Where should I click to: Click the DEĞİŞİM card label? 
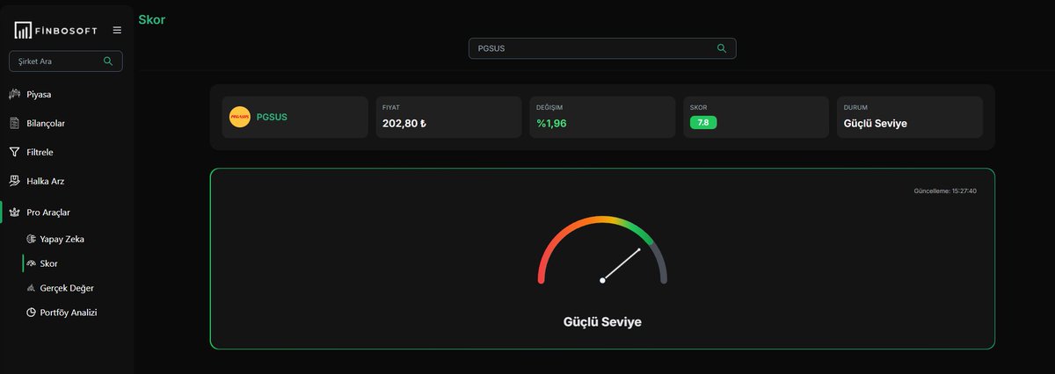[x=549, y=107]
